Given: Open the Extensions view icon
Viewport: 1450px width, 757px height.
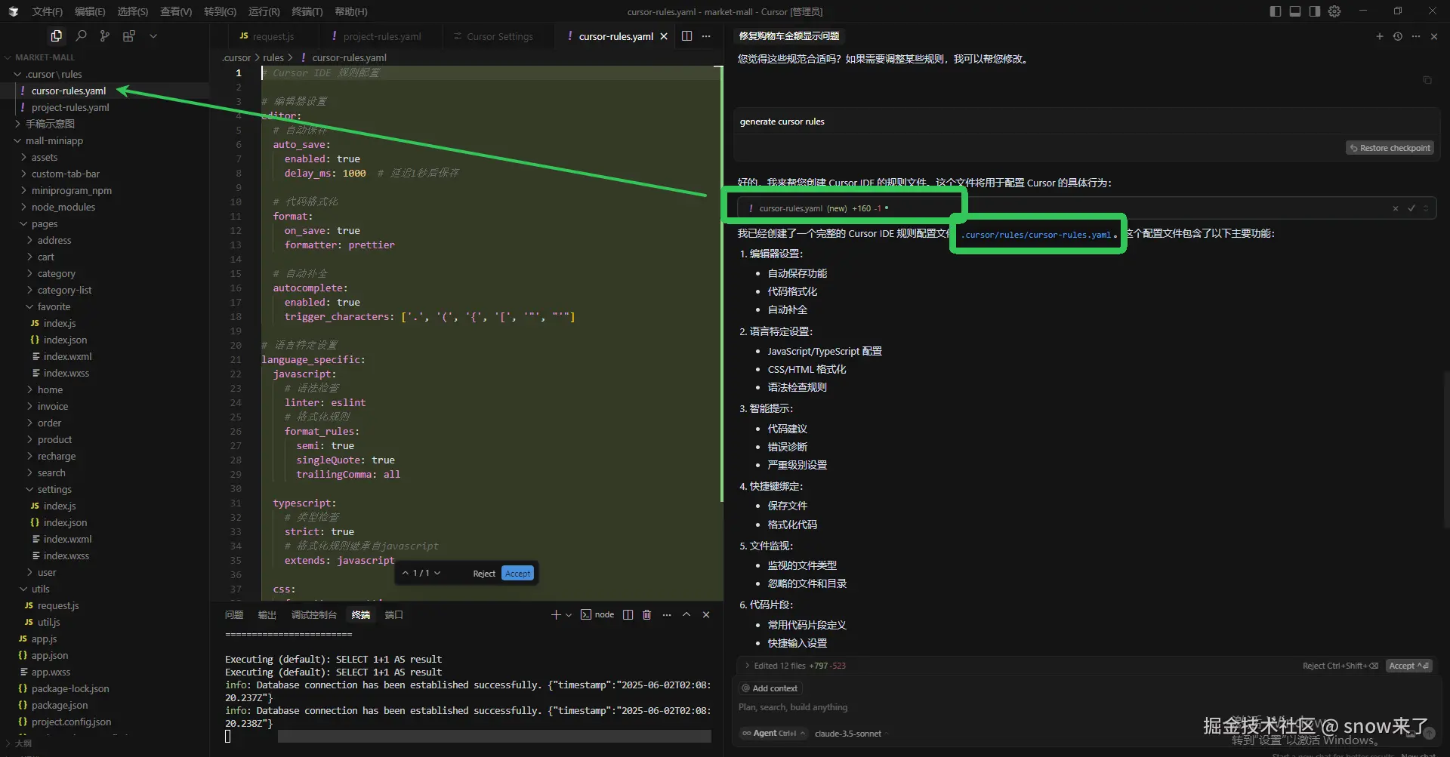Looking at the screenshot, I should pos(129,35).
